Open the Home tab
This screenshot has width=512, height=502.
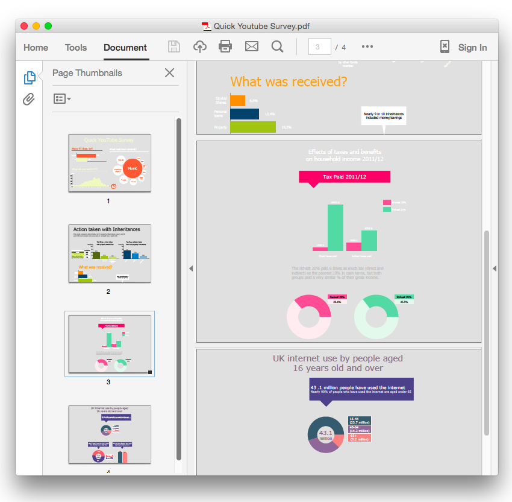tap(36, 48)
